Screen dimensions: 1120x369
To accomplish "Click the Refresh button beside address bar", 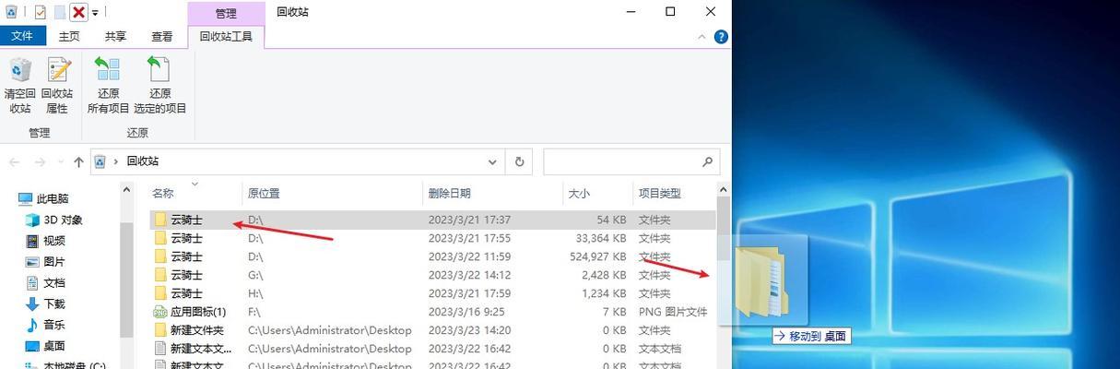I will [519, 161].
